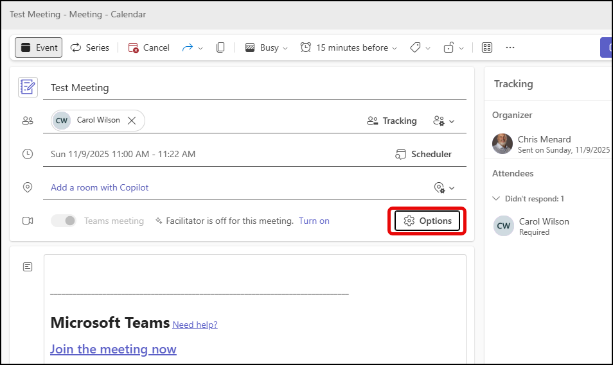
Task: Click the Need help? link
Action: (195, 325)
